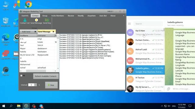Open the Send Message tool icon
195x109 pixels.
[x=36, y=21]
